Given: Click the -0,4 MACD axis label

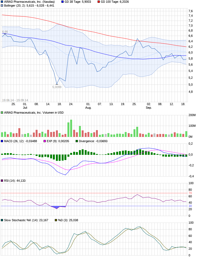Looking at the screenshot, I should tap(191, 176).
